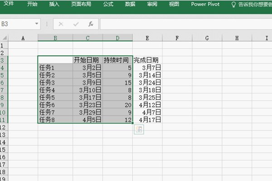Screen dimensions: 272x181
Task: Click the duration cell with value 5
Action: (117, 67)
